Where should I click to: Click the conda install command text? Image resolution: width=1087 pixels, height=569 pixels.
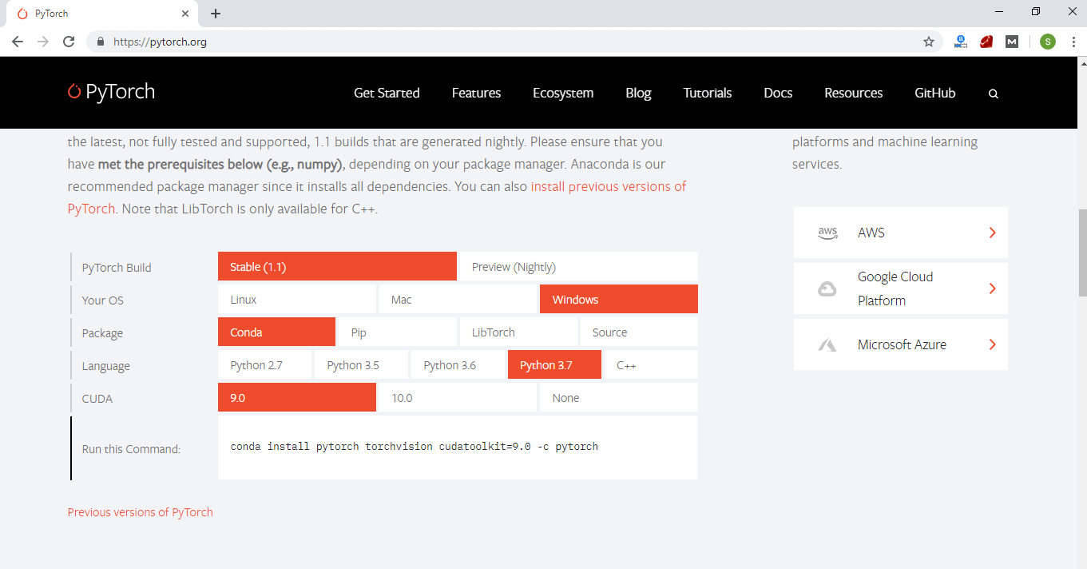pos(415,446)
